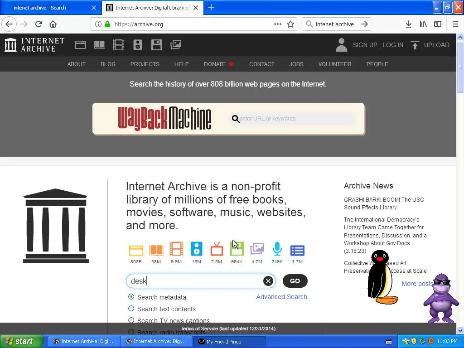The height and width of the screenshot is (348, 464).
Task: Click the SIGN UP link
Action: pyautogui.click(x=365, y=45)
